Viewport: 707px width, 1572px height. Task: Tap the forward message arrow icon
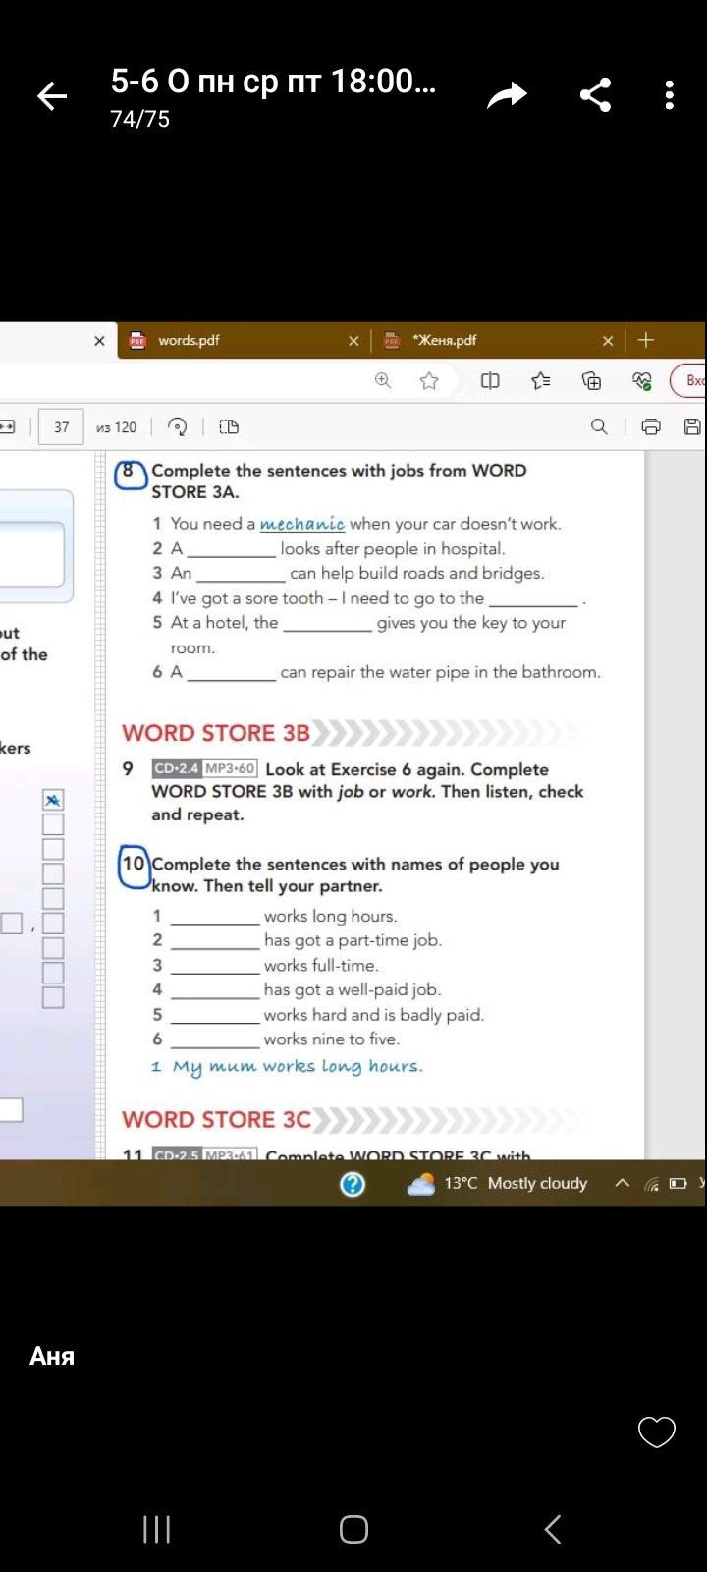507,95
